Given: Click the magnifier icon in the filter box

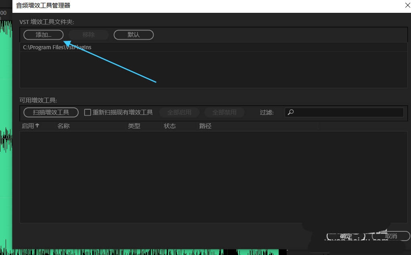Looking at the screenshot, I should coord(291,112).
